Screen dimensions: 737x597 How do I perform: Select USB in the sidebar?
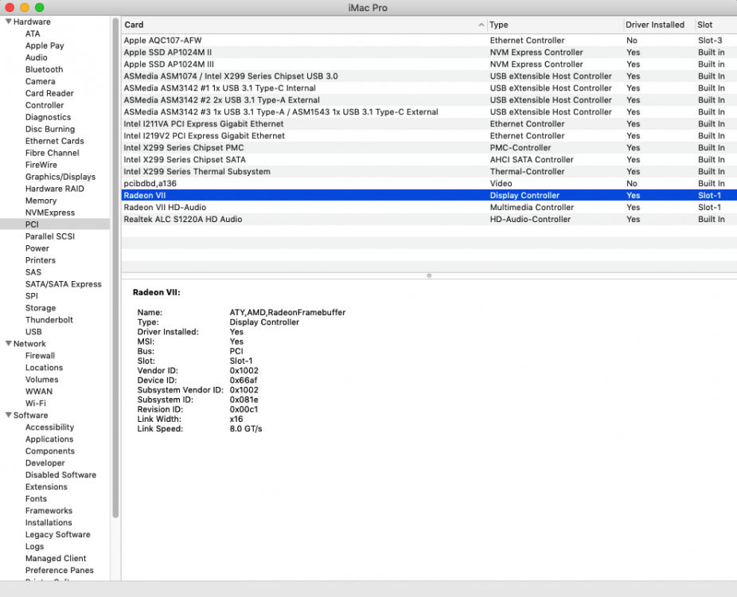pos(33,332)
